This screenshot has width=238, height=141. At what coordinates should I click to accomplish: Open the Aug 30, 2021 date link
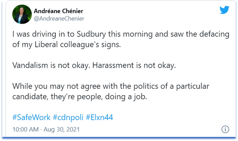coord(62,130)
